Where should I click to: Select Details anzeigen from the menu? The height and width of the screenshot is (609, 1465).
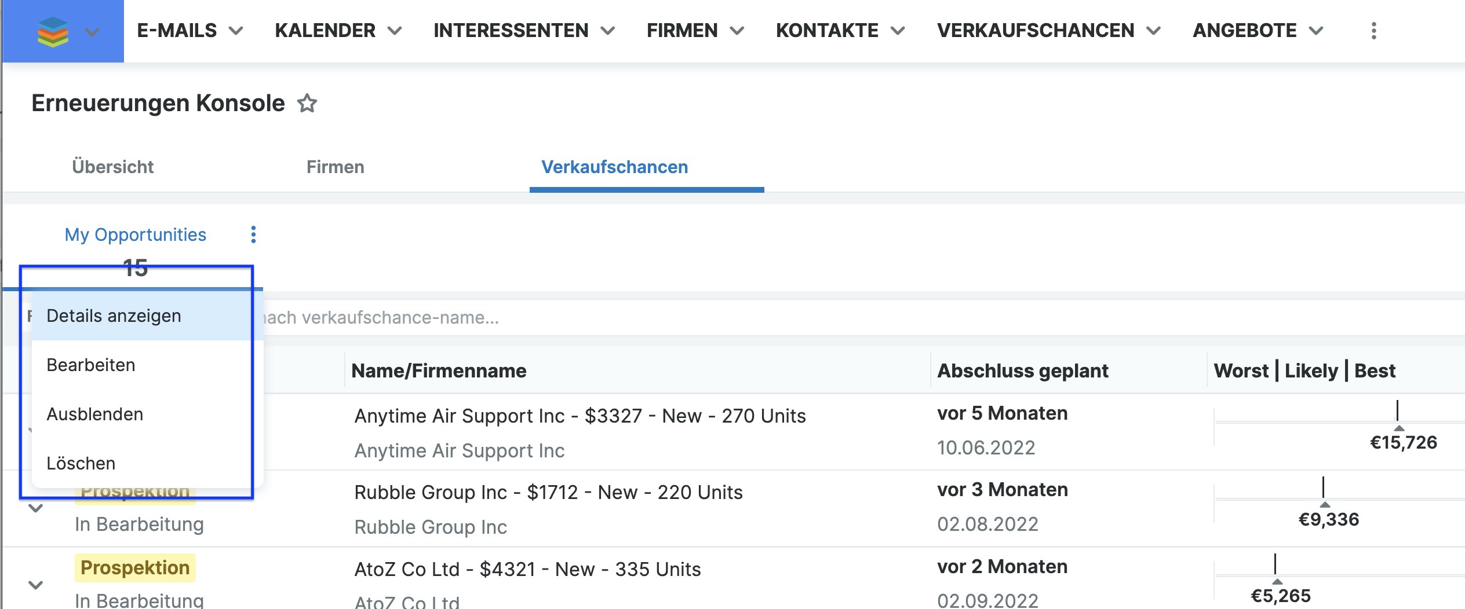(x=114, y=316)
